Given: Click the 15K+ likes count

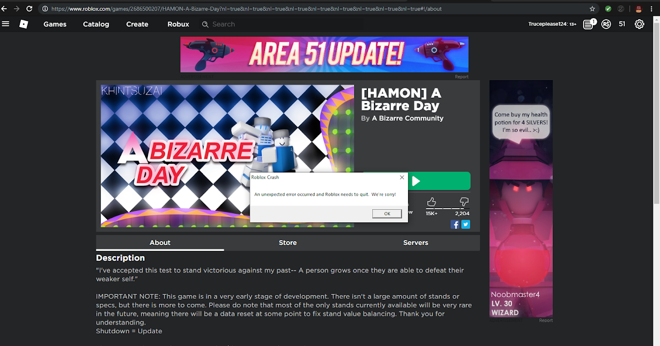Looking at the screenshot, I should point(432,214).
